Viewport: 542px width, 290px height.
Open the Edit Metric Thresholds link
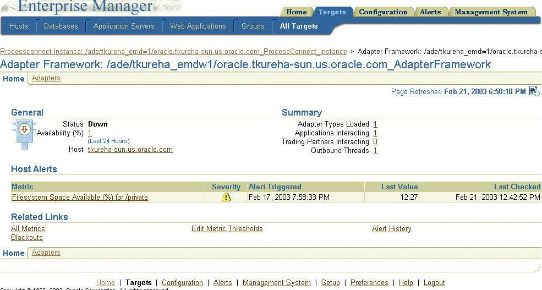(227, 229)
